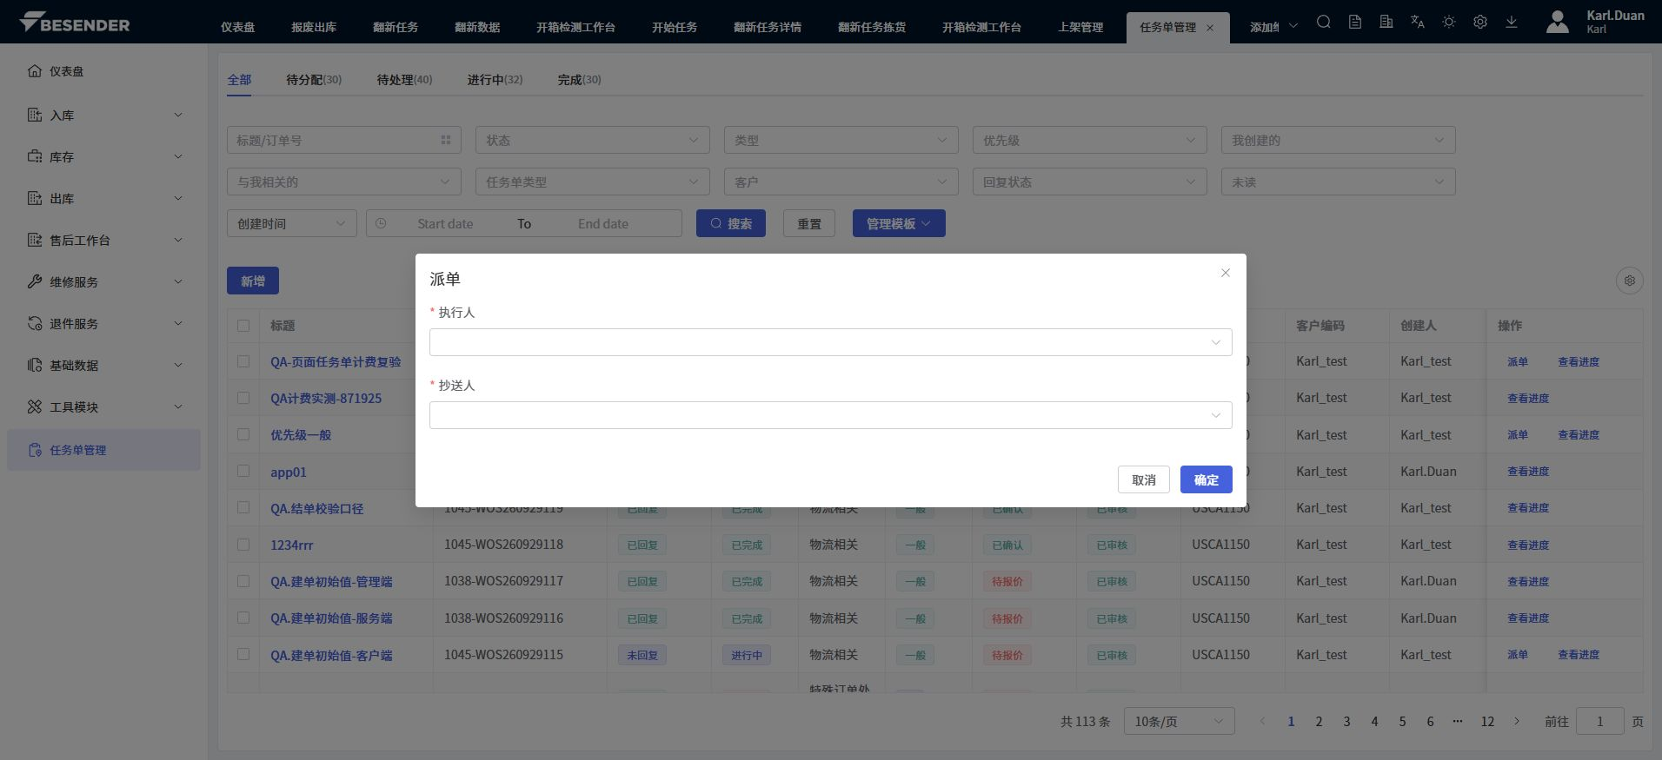Check the row checkbox for 1234rrr

pos(243,545)
